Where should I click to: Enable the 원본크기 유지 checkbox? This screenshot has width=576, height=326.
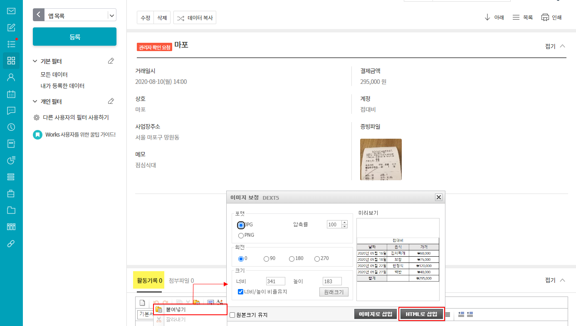[x=232, y=315]
